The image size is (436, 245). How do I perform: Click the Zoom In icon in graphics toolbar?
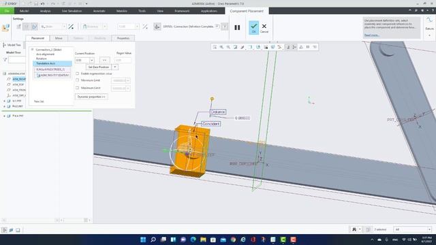[221, 47]
